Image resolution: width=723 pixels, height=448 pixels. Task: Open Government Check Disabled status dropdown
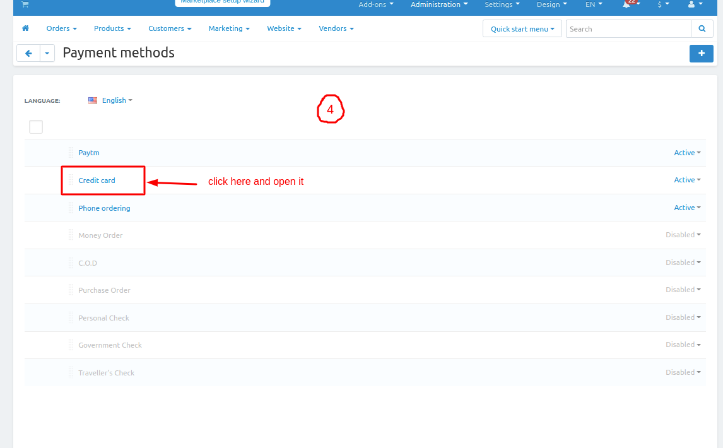point(683,345)
